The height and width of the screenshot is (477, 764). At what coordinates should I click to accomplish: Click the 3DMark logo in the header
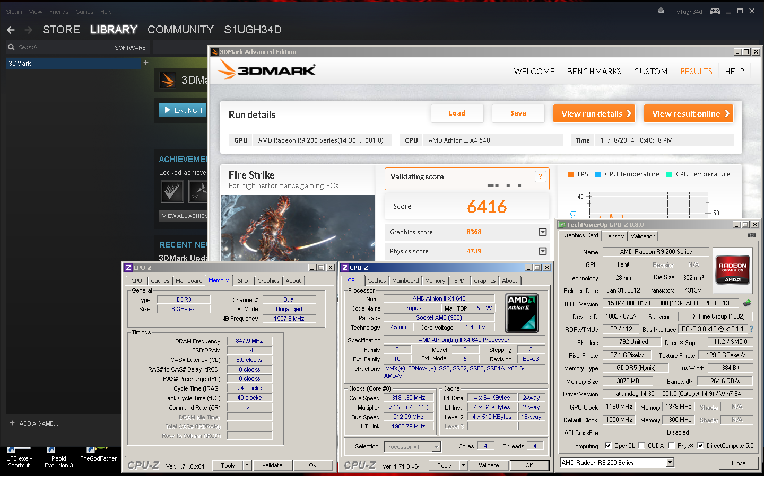pyautogui.click(x=267, y=70)
